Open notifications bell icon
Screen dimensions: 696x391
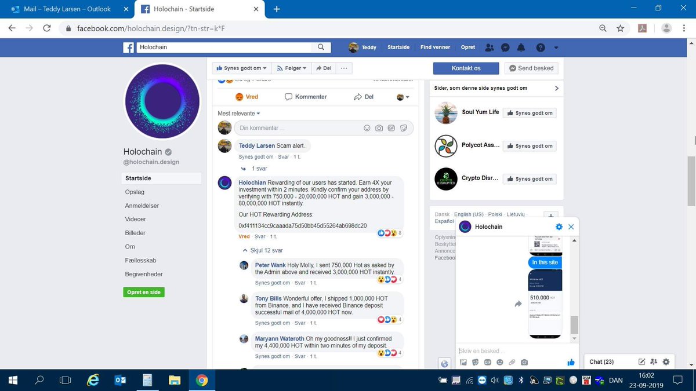click(521, 47)
